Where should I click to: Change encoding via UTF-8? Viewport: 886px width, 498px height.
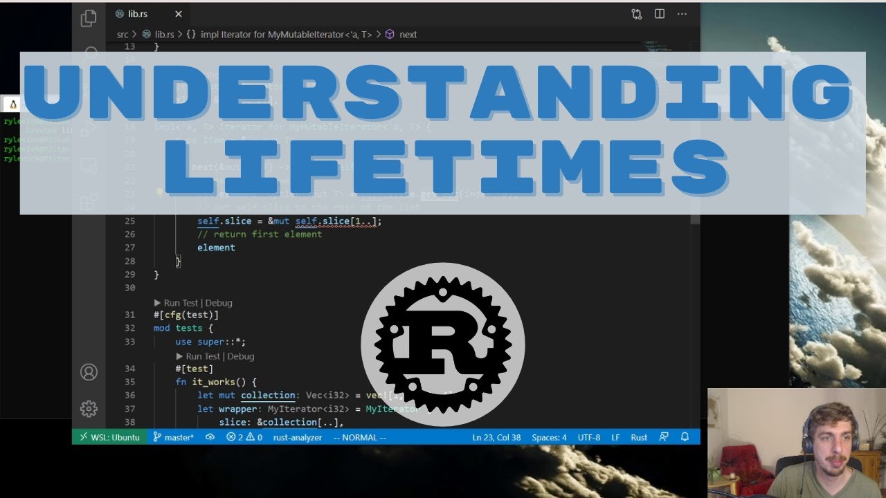pos(589,437)
